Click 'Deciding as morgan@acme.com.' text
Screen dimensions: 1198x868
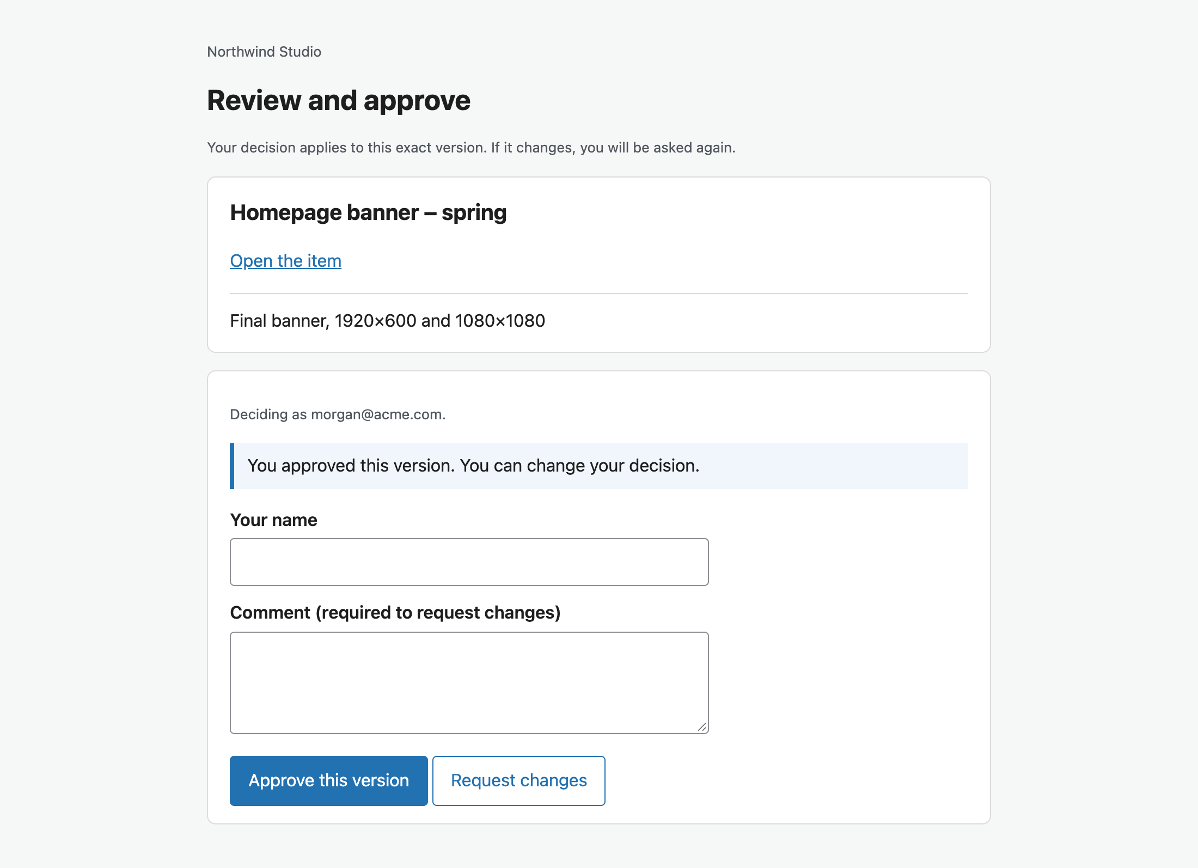click(x=338, y=414)
